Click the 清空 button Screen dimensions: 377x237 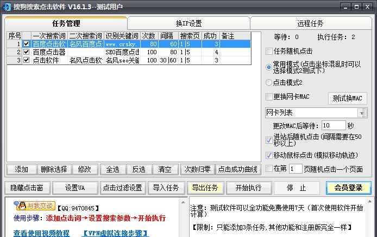[165, 169]
